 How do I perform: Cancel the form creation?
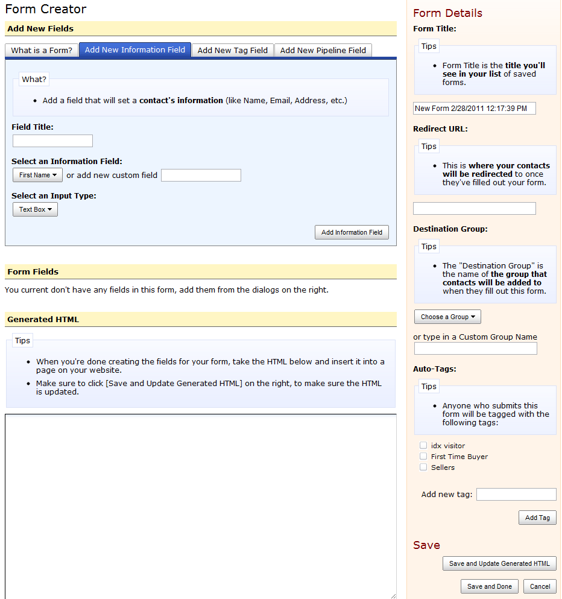pos(540,586)
